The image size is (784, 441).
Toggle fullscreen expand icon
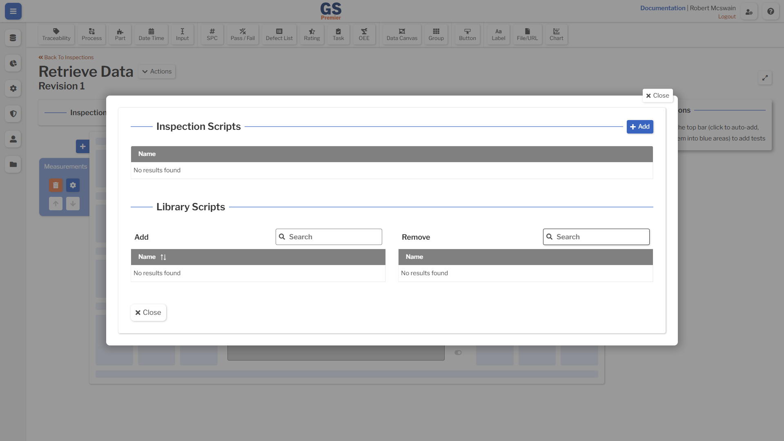click(765, 78)
